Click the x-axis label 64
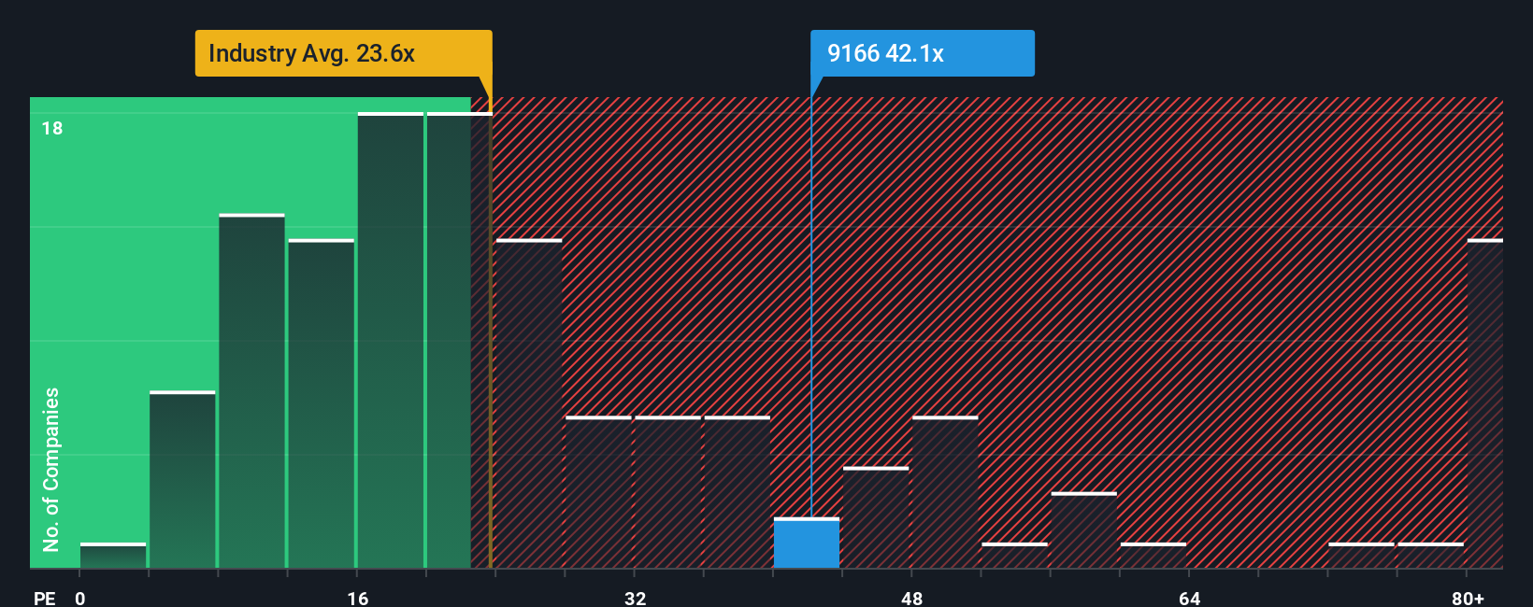The height and width of the screenshot is (607, 1533). [1189, 598]
